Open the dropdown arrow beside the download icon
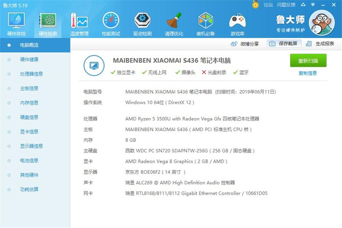Image resolution: width=342 pixels, height=228 pixels. click(312, 4)
